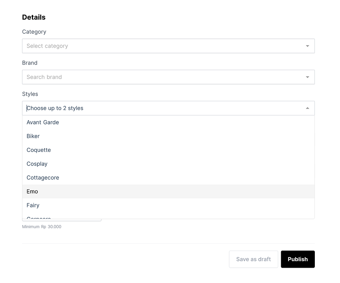This screenshot has height=283, width=340.
Task: Click the Choose up to 2 styles input
Action: [x=163, y=108]
